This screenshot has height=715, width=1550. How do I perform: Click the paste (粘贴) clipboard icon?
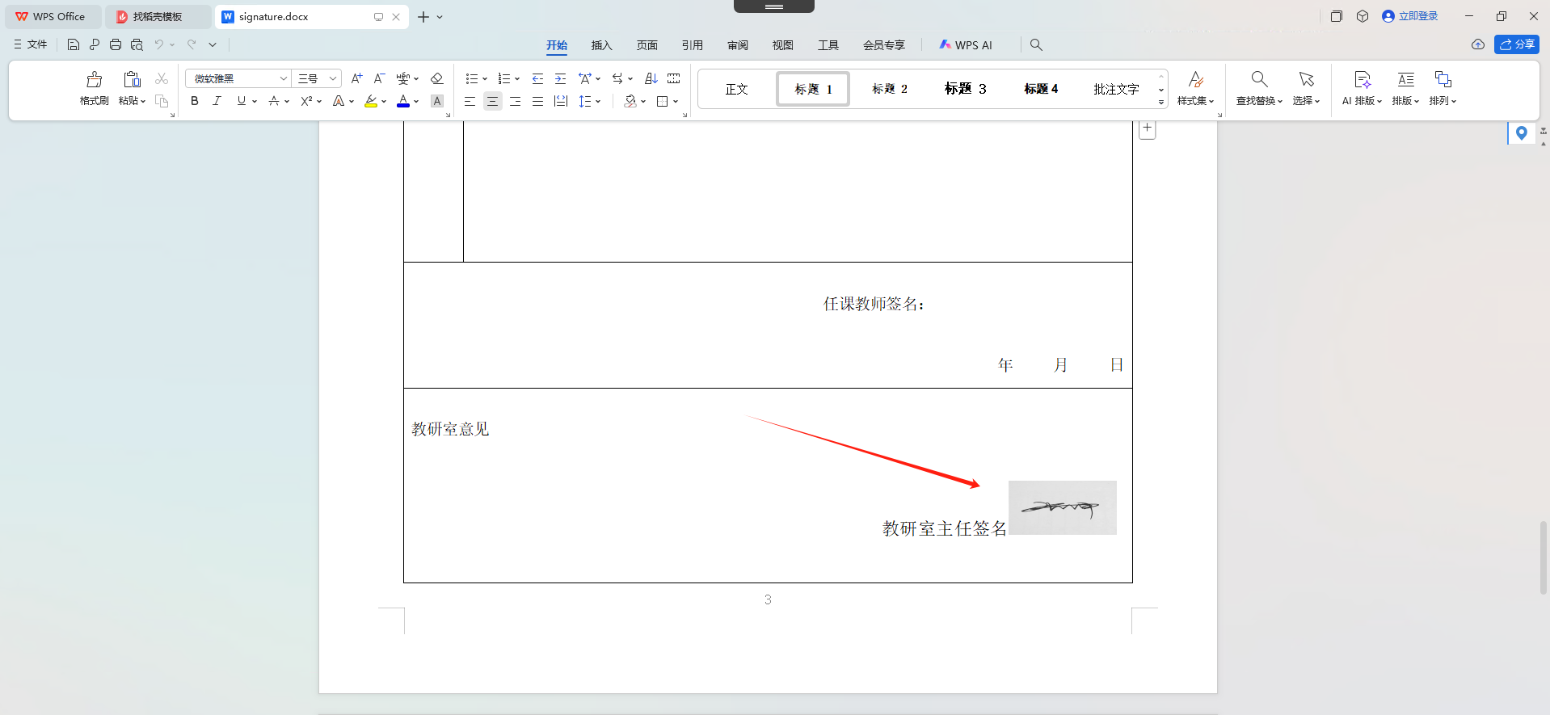tap(132, 79)
